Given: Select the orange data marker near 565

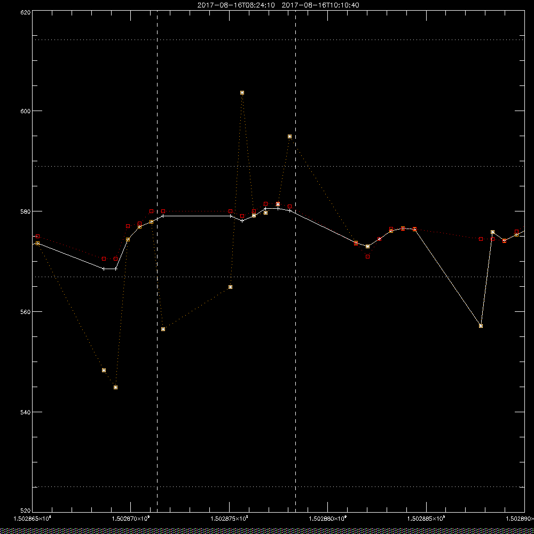Looking at the screenshot, I should [231, 287].
